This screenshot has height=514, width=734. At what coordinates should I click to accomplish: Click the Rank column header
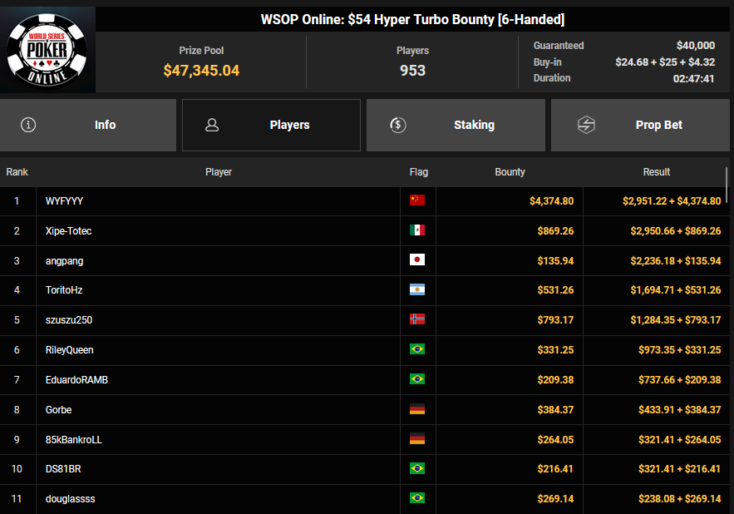pyautogui.click(x=17, y=172)
